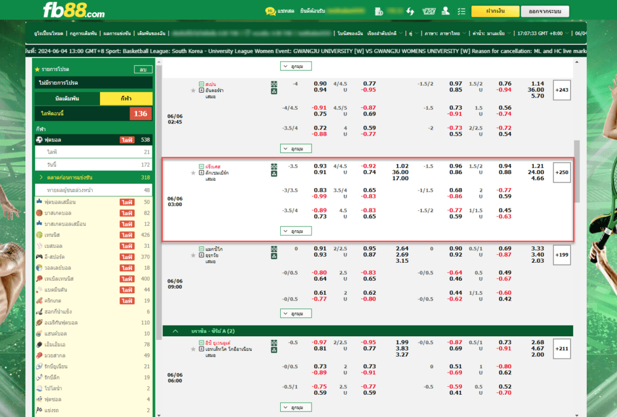Open the เรียงลำดับปกติ sorting dropdown
This screenshot has height=417, width=617.
(x=385, y=33)
